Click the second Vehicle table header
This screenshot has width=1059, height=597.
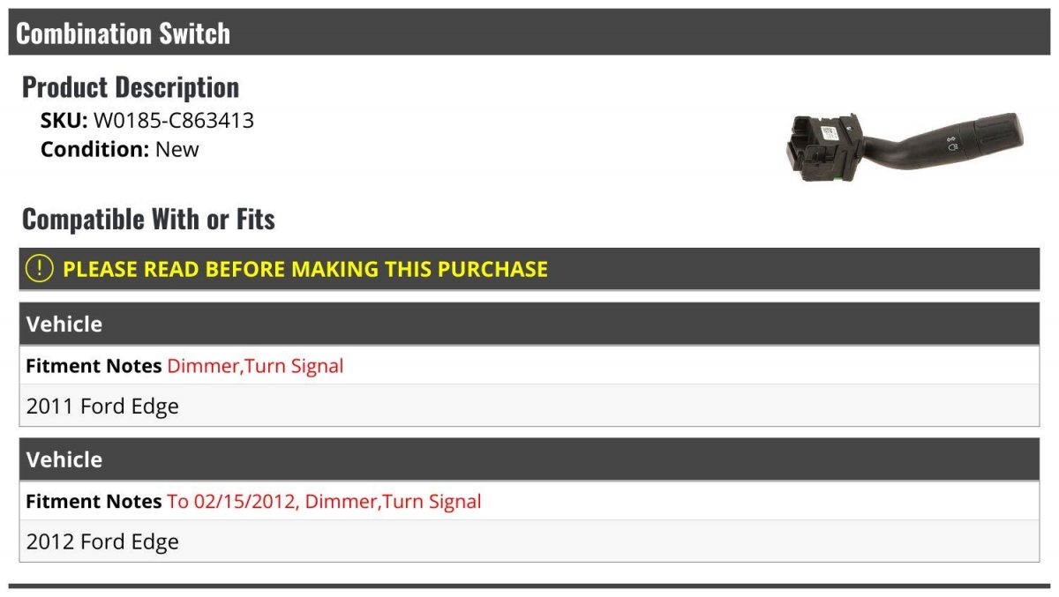(529, 459)
